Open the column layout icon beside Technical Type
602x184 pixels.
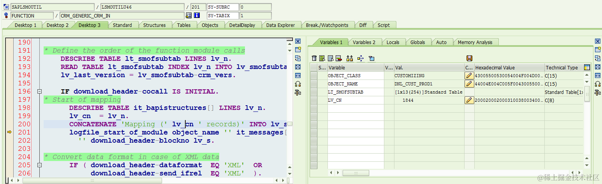click(587, 67)
